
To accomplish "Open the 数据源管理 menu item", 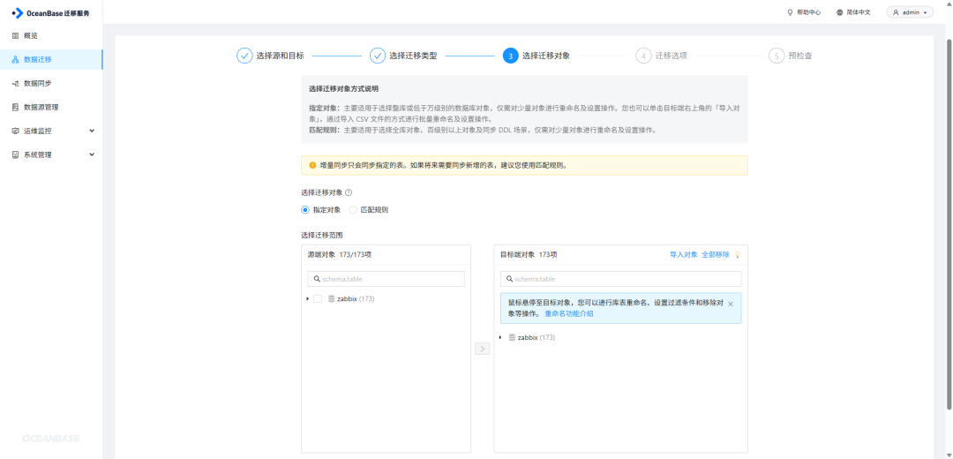I will pos(51,107).
